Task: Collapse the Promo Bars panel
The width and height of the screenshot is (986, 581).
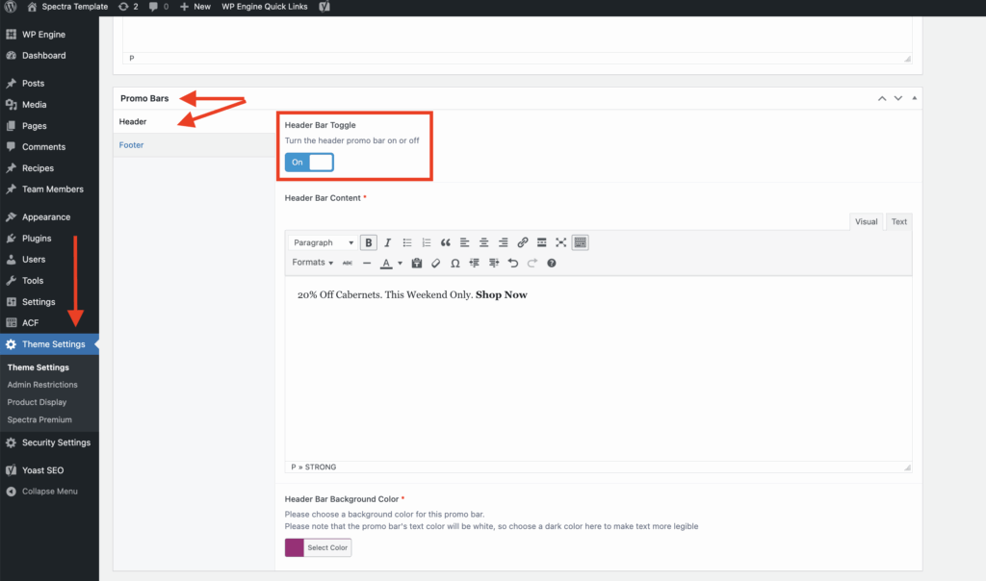Action: (x=914, y=98)
